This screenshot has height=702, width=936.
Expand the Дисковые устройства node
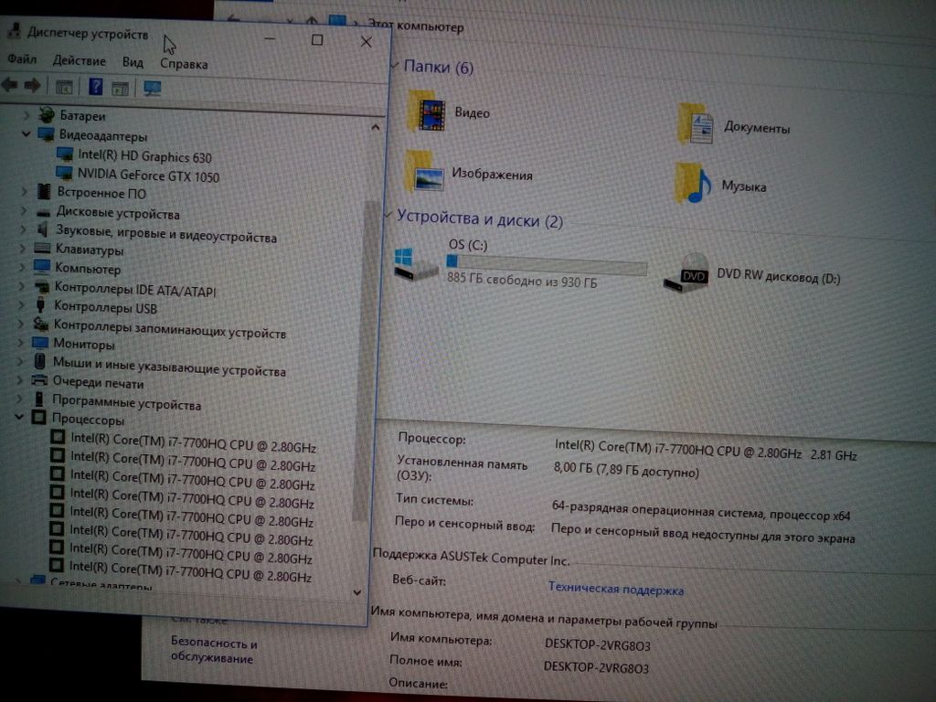[x=24, y=210]
